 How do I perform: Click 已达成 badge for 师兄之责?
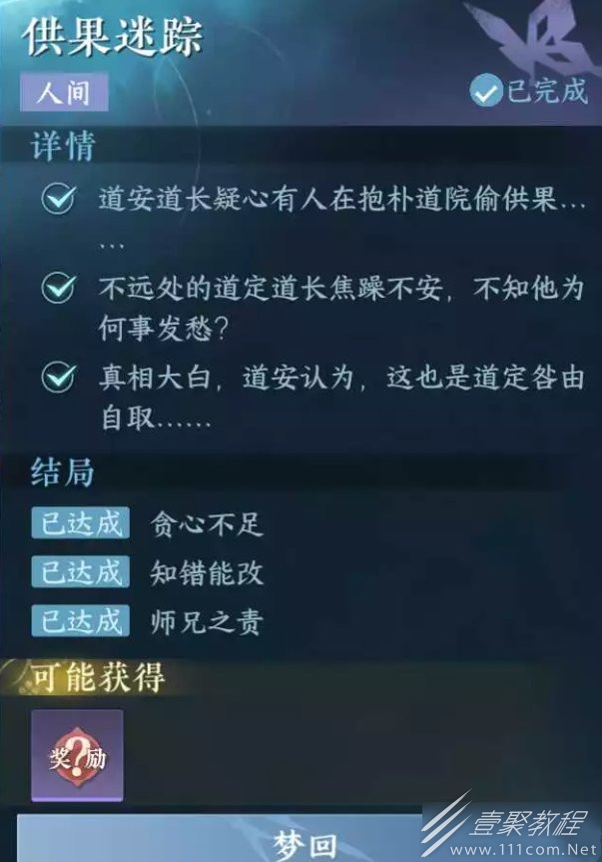point(80,620)
